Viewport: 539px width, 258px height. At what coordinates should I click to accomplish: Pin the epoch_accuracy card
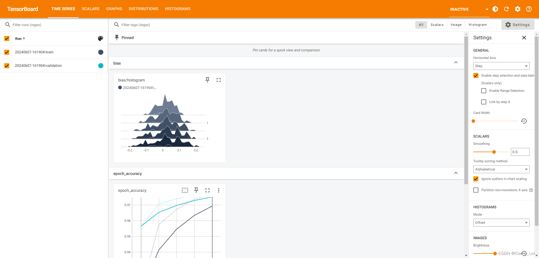[196, 190]
